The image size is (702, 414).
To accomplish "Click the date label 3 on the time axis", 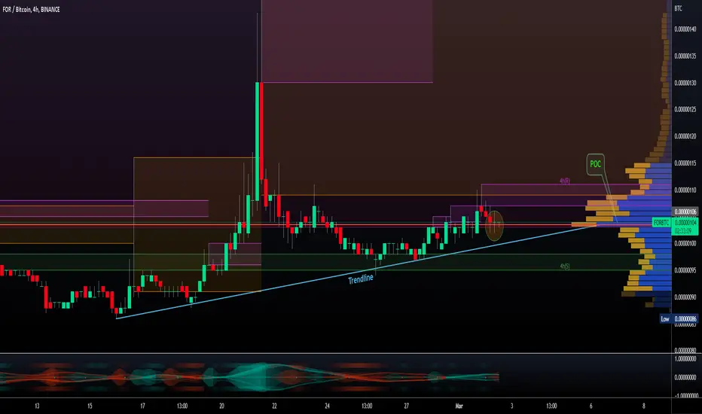I will pyautogui.click(x=511, y=406).
